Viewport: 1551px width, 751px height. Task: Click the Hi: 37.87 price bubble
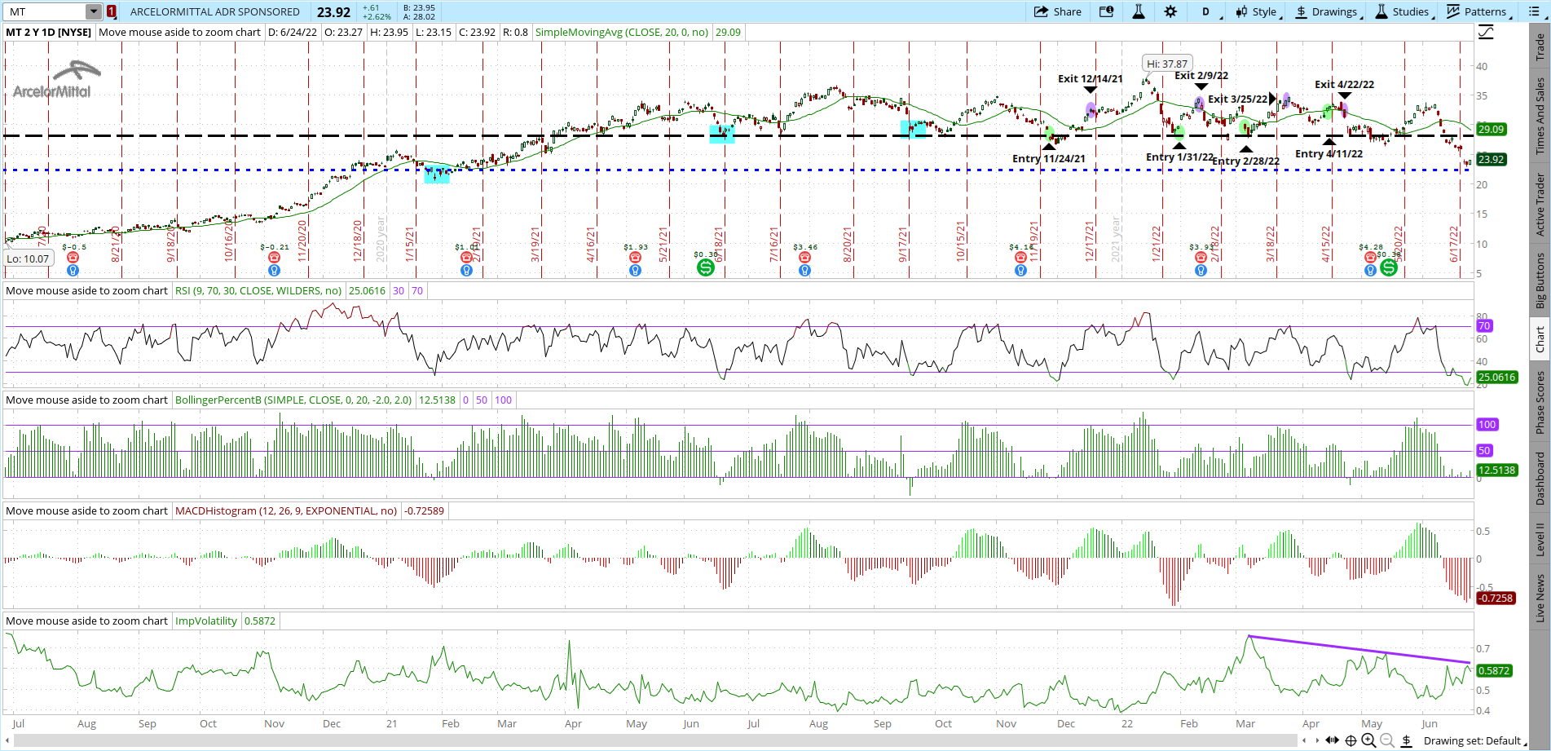1166,64
